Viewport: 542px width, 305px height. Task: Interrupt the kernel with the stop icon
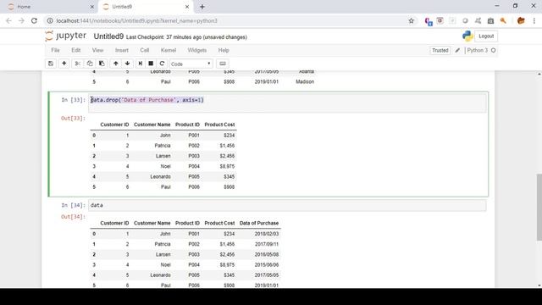(151, 64)
